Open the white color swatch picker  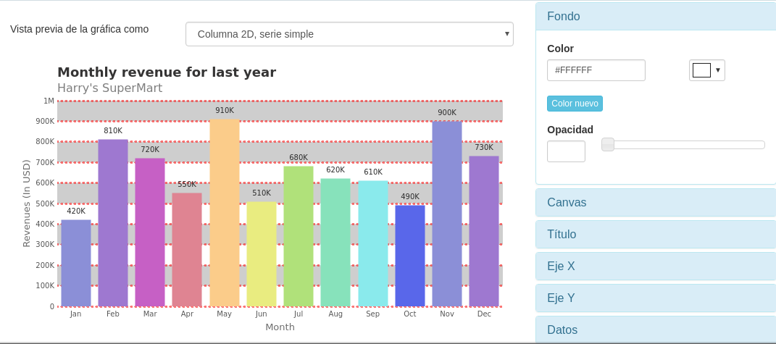click(x=706, y=70)
